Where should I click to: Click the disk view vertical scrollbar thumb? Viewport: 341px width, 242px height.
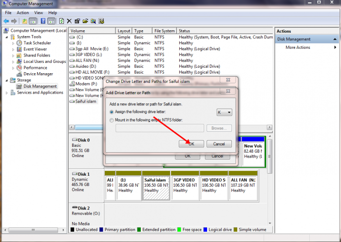(x=270, y=157)
